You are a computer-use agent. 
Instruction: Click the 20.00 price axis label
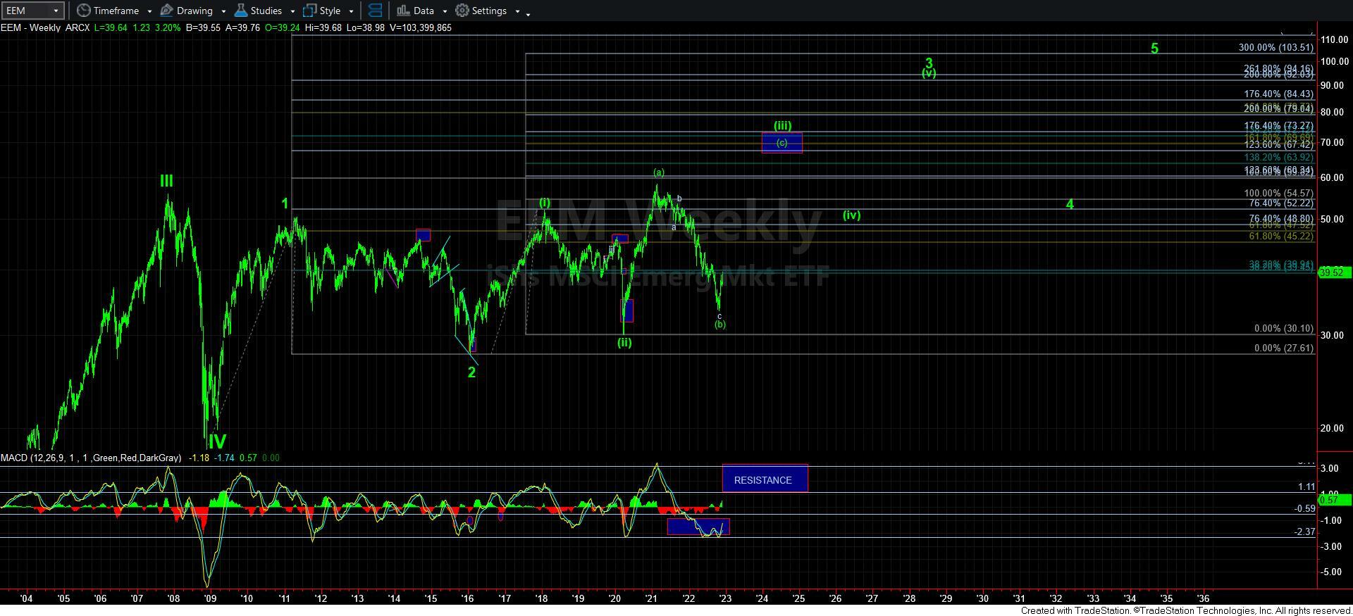(1333, 428)
